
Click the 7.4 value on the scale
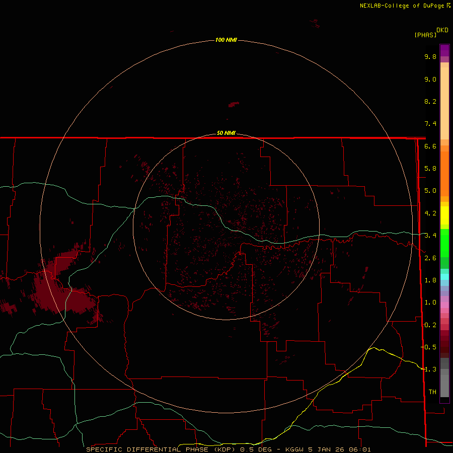pos(430,124)
